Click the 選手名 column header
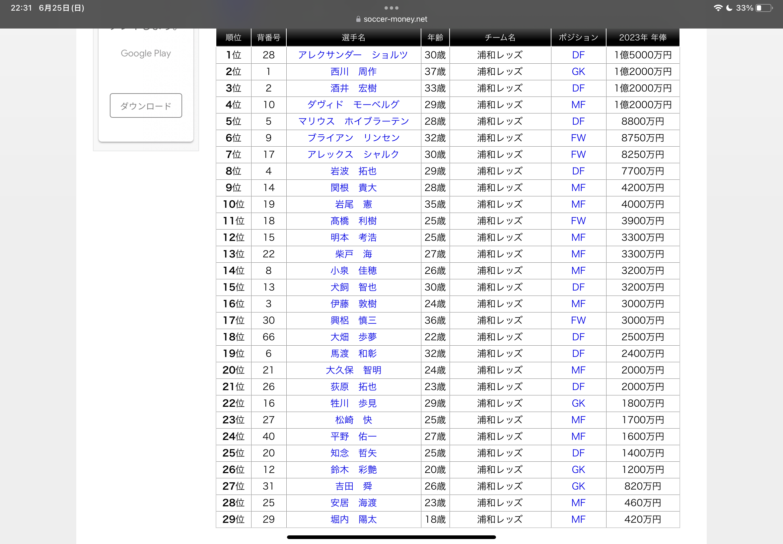 point(353,37)
